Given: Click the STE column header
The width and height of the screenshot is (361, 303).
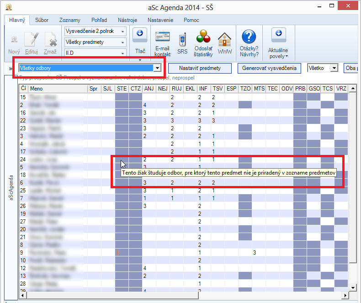Looking at the screenshot, I should coord(122,89).
